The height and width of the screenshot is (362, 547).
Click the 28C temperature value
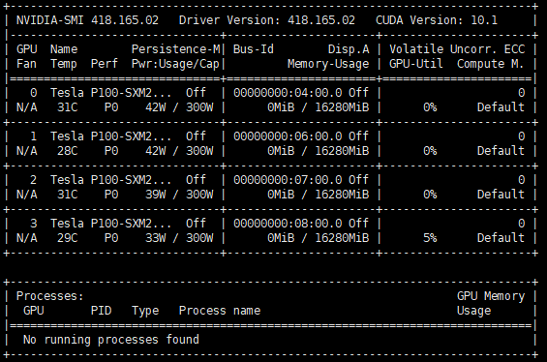pos(68,151)
